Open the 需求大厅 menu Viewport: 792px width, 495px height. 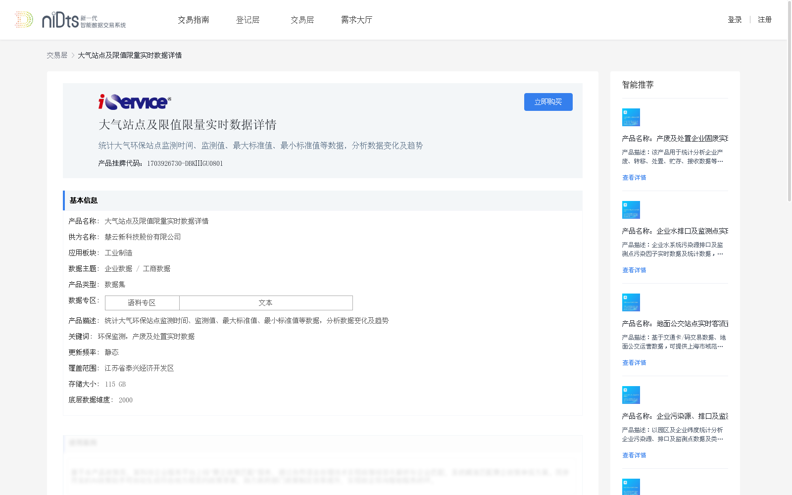click(356, 20)
